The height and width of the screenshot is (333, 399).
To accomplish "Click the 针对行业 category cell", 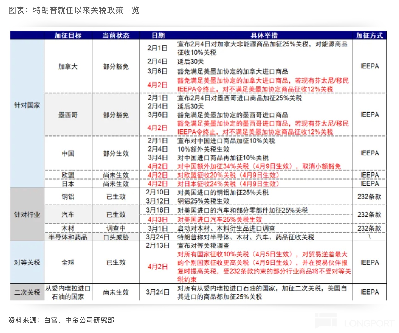I will click(27, 215).
